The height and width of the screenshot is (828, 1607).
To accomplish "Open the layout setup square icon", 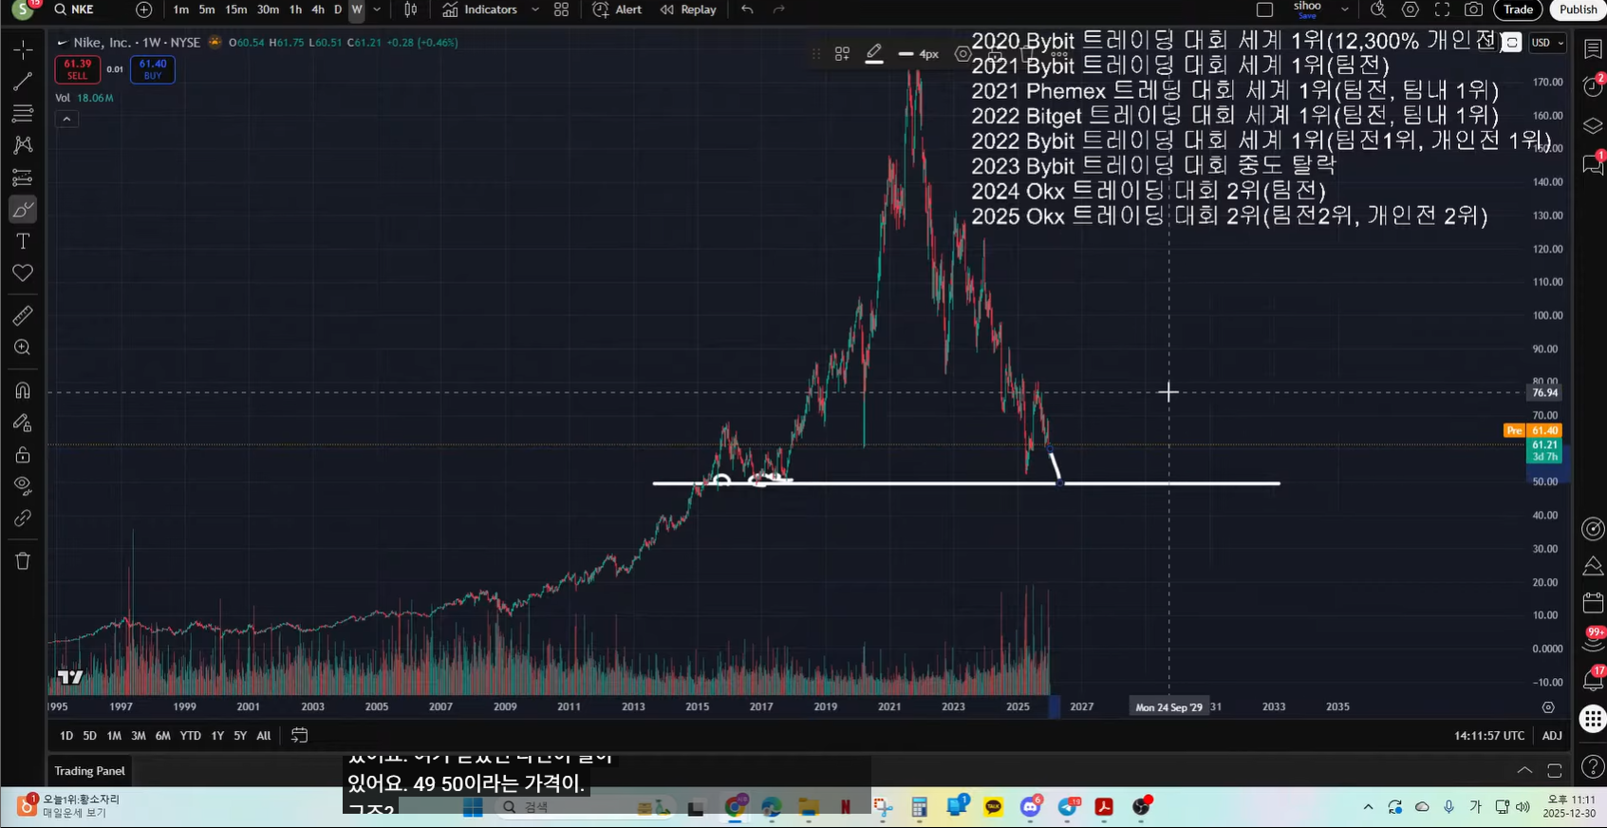I will coord(1264,9).
